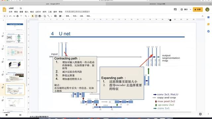Open the 格式 menu

[32, 12]
